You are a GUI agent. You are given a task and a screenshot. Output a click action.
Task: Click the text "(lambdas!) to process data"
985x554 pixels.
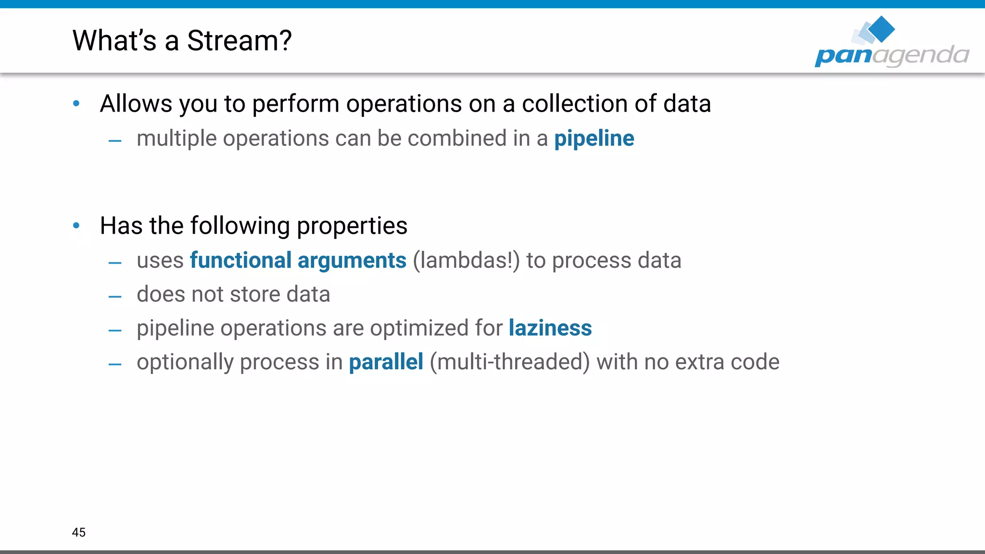[x=547, y=261]
